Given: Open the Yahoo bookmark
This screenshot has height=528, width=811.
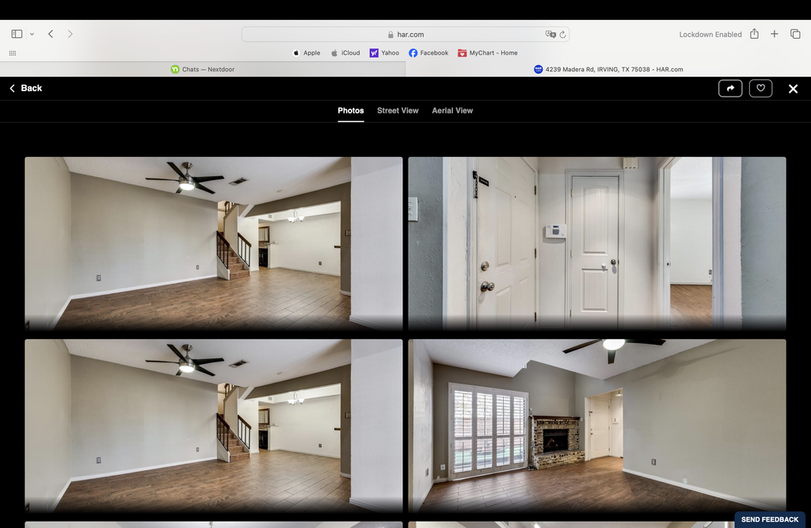Looking at the screenshot, I should pos(384,53).
